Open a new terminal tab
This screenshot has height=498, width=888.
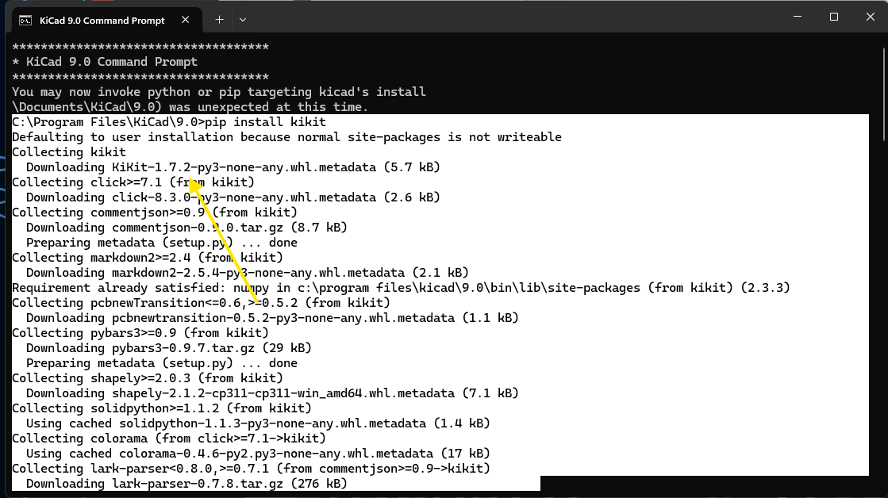tap(219, 20)
